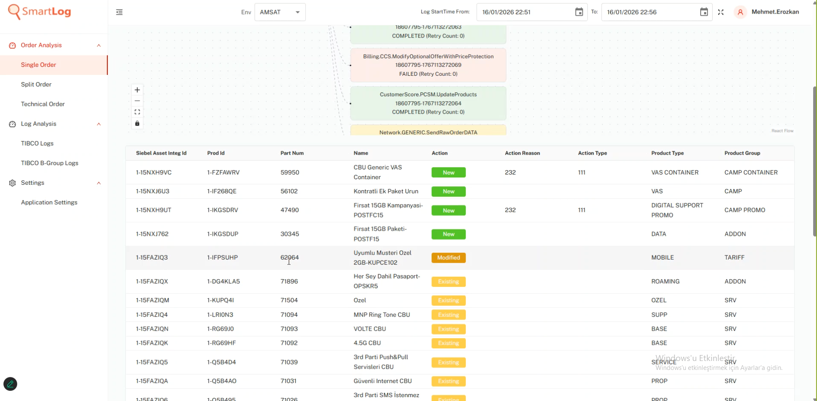Select the CustomerScore.PCSM.UpdateProducts node

[x=428, y=103]
